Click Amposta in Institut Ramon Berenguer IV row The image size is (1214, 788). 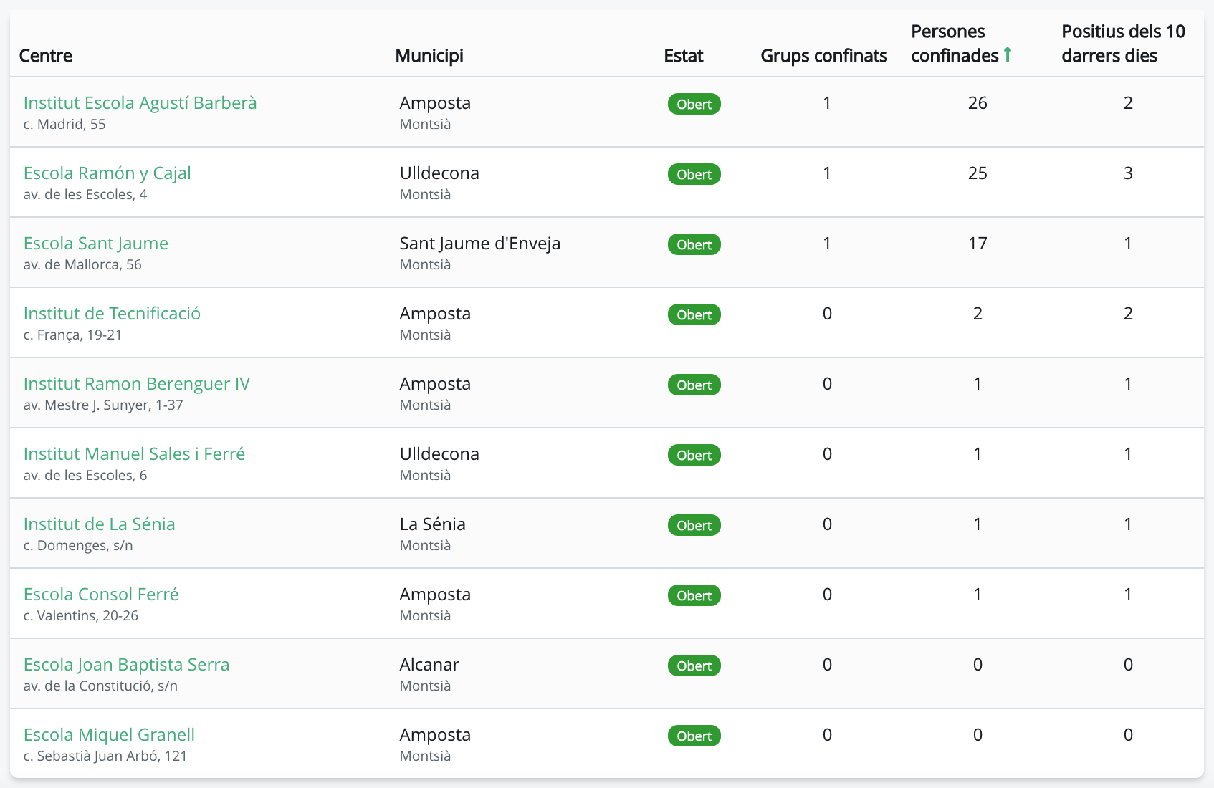(x=435, y=384)
